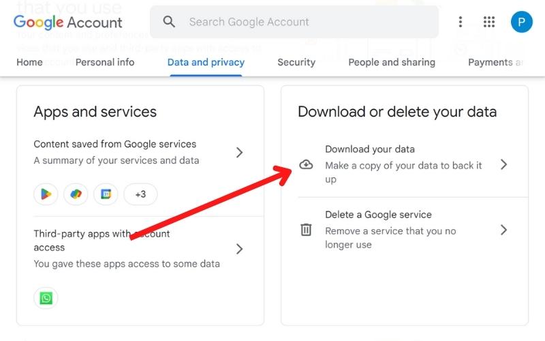Click the WhatsApp app icon
Screen dimensions: 545x341
pyautogui.click(x=46, y=298)
